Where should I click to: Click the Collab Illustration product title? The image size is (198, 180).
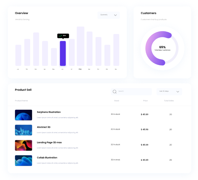(x=47, y=158)
